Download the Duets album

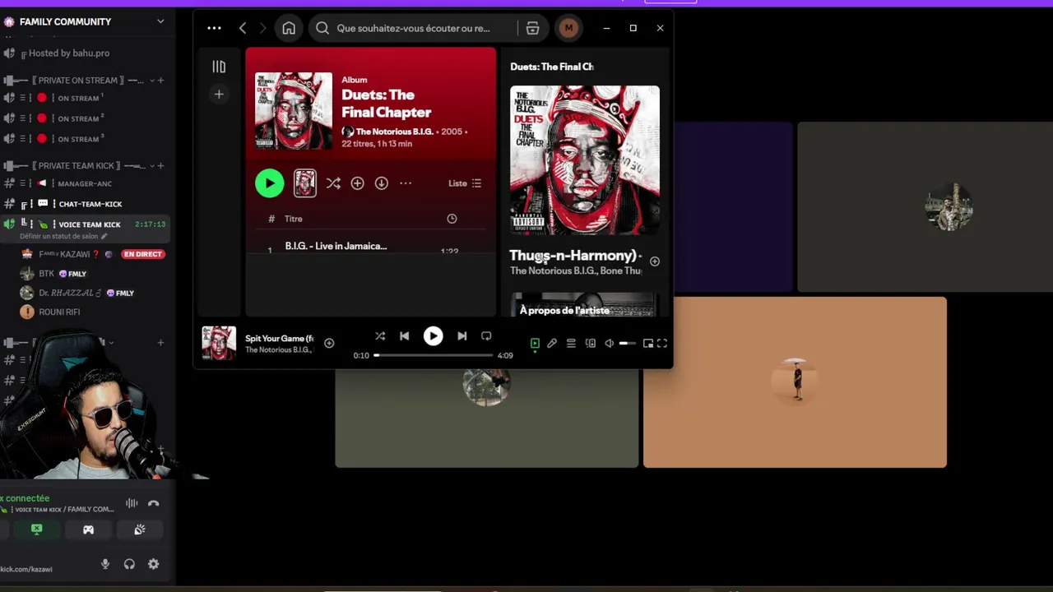pos(381,183)
